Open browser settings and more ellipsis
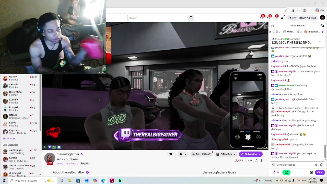Image resolution: width=327 pixels, height=184 pixels. point(311,10)
